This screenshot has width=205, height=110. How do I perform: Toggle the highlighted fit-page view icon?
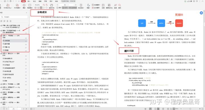(41, 8)
